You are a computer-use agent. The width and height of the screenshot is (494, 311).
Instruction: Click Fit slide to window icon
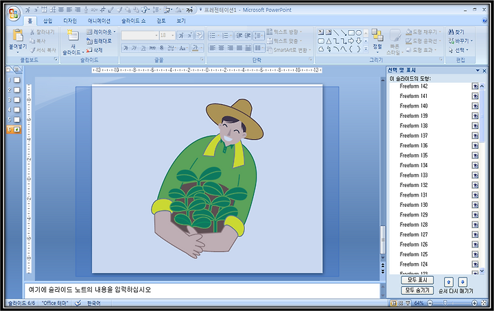484,303
